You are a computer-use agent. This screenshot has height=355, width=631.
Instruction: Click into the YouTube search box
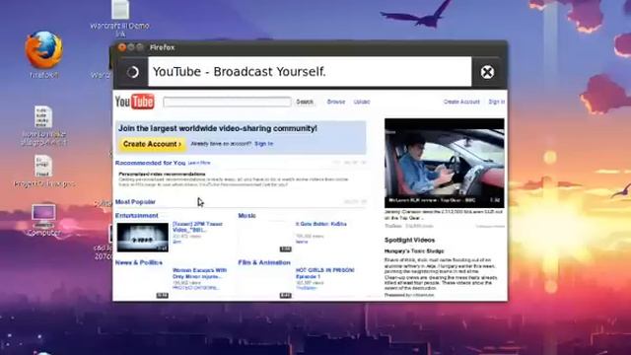[227, 102]
